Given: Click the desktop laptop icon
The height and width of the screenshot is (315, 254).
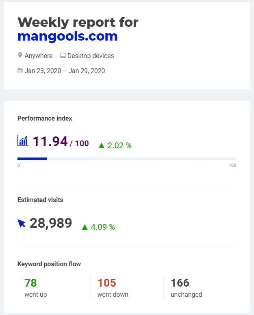Looking at the screenshot, I should pyautogui.click(x=63, y=55).
